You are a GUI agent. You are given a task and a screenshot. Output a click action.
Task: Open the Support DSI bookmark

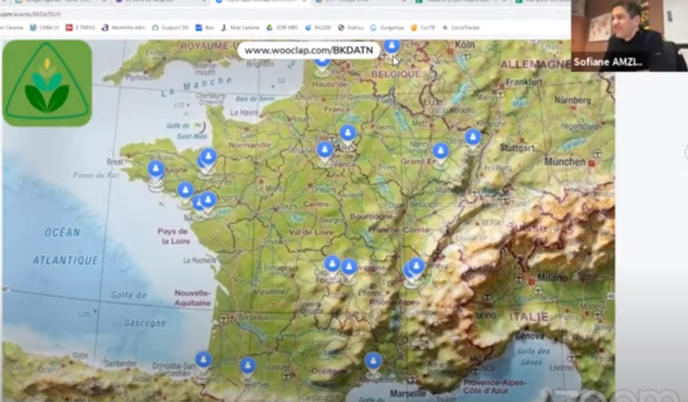[x=171, y=27]
